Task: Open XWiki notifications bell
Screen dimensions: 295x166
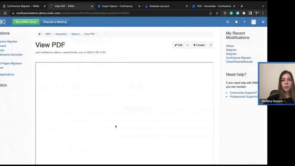Action: tap(236, 22)
